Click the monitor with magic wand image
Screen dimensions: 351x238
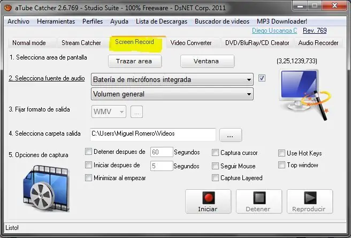(x=304, y=94)
